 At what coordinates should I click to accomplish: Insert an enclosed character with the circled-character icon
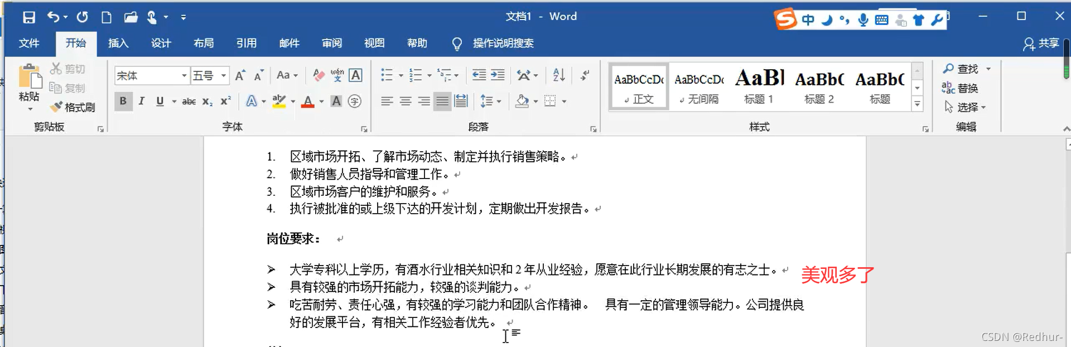[x=355, y=101]
